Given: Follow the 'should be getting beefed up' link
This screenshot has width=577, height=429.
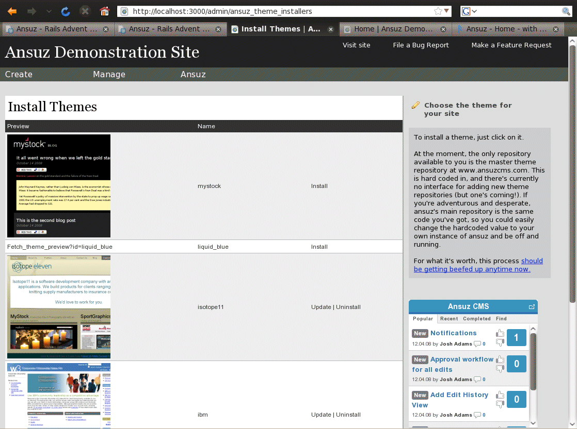Looking at the screenshot, I should point(478,265).
